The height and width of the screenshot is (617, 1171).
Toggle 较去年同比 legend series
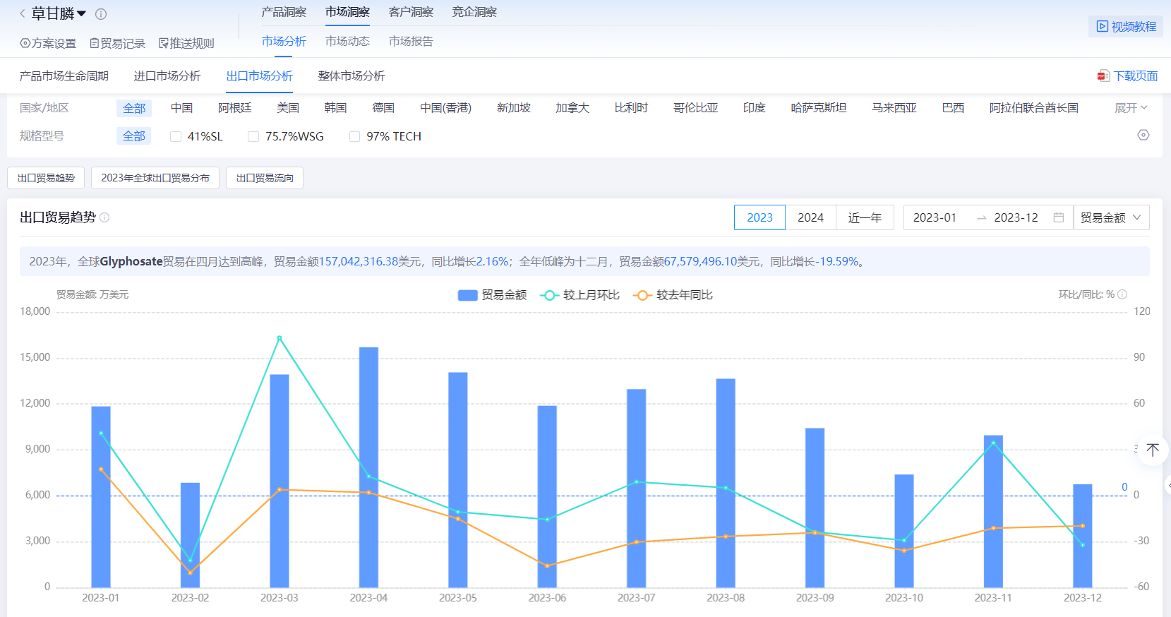click(x=673, y=295)
